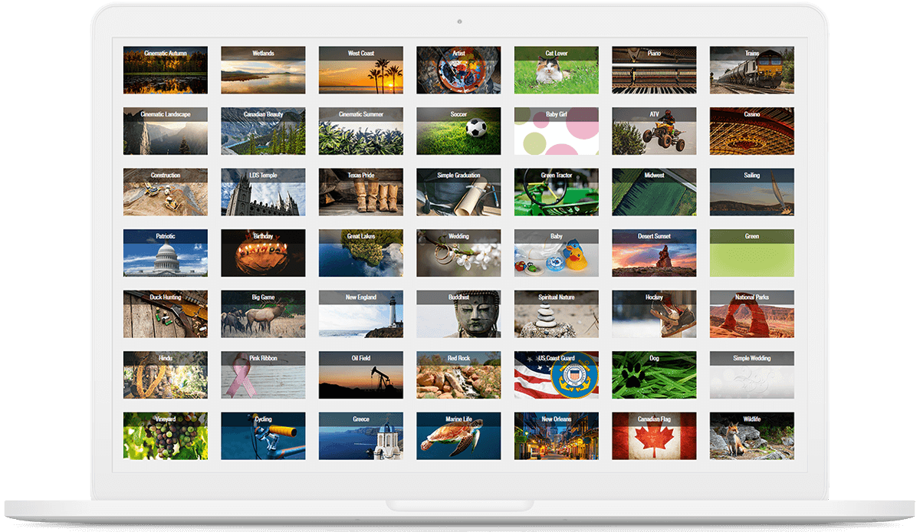The image size is (920, 532).
Task: Choose the West Coast palm sunset theme
Action: (x=360, y=70)
